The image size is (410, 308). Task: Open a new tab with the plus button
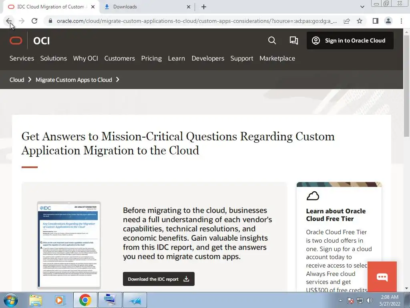pyautogui.click(x=204, y=7)
